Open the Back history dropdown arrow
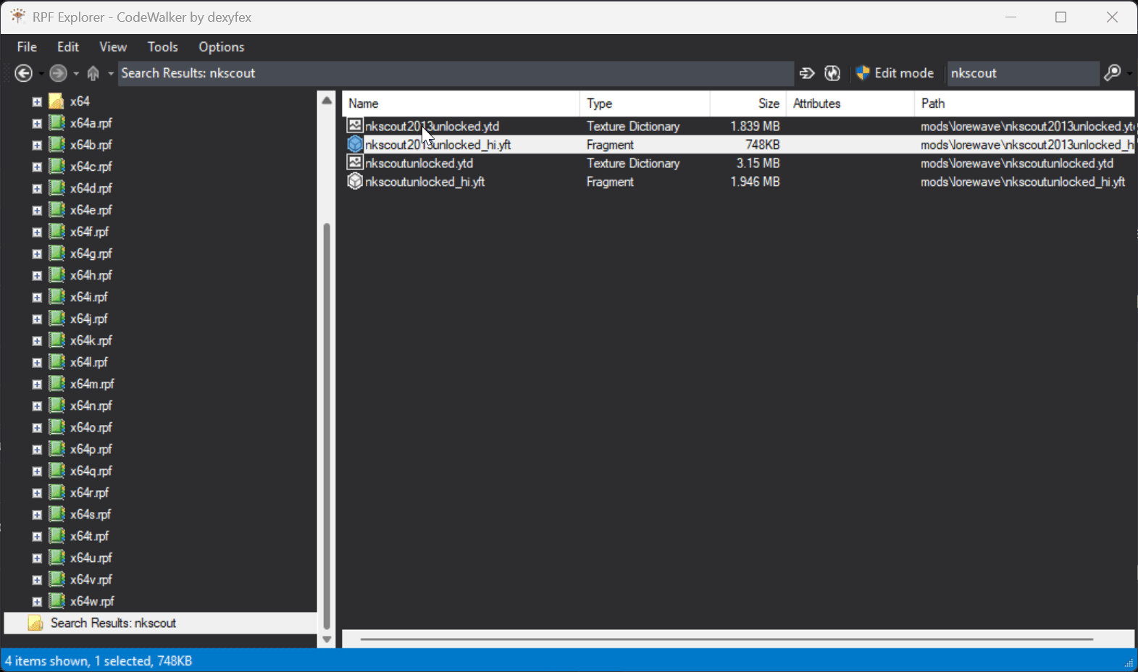This screenshot has width=1138, height=672. tap(41, 73)
